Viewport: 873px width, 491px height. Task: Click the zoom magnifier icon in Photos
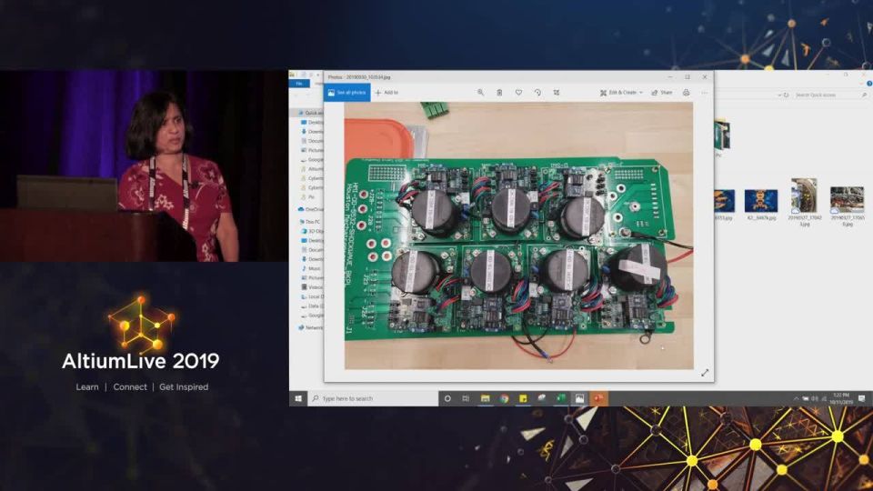click(480, 93)
